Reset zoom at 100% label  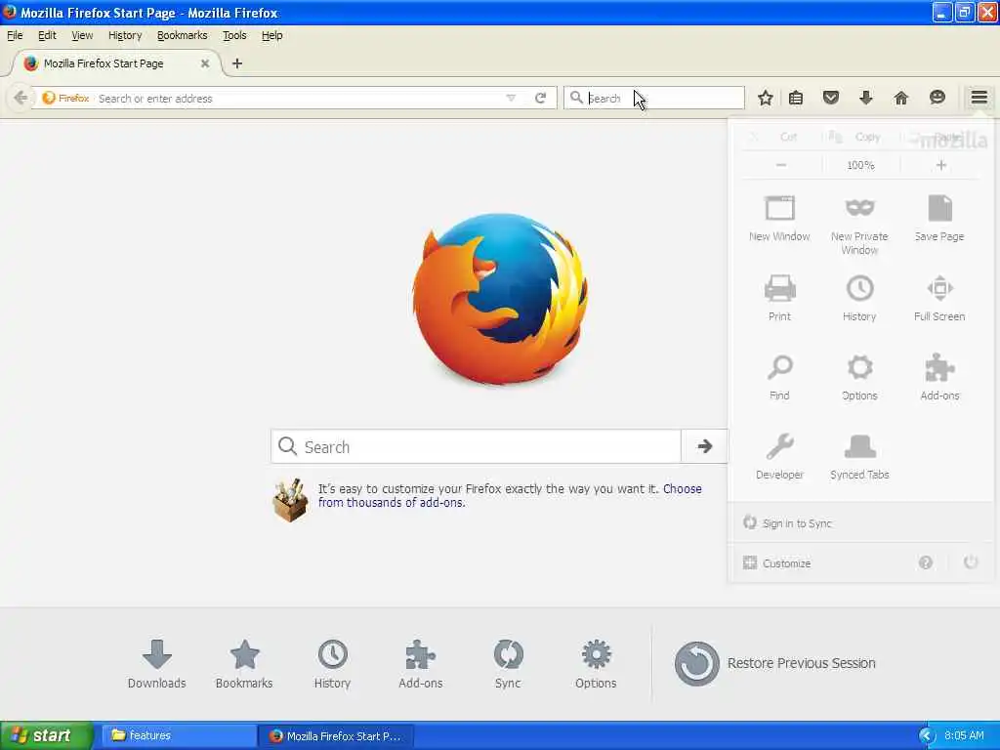pos(860,165)
